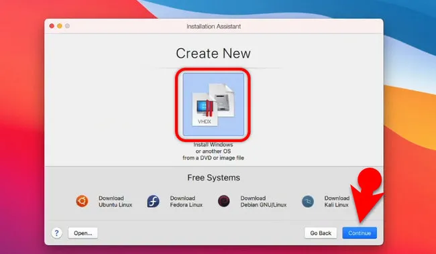This screenshot has width=436, height=254.
Task: Choose Download Ubuntu Linux label
Action: pos(115,202)
